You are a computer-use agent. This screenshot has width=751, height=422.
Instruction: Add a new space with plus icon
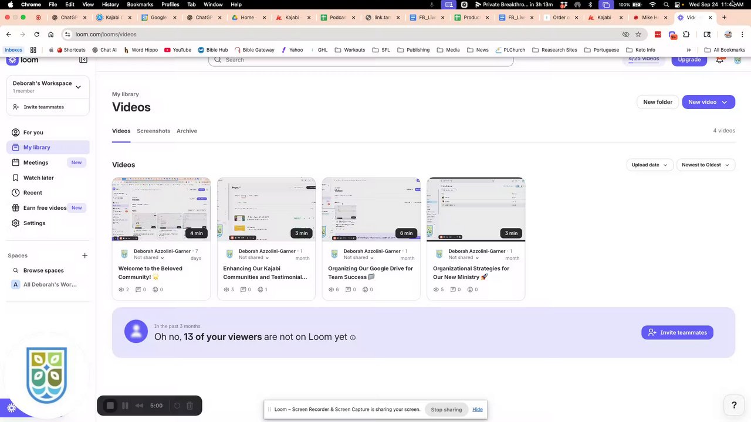pos(84,256)
